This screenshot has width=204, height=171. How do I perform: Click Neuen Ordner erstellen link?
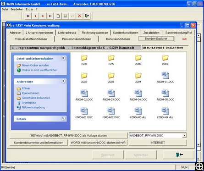point(35,65)
